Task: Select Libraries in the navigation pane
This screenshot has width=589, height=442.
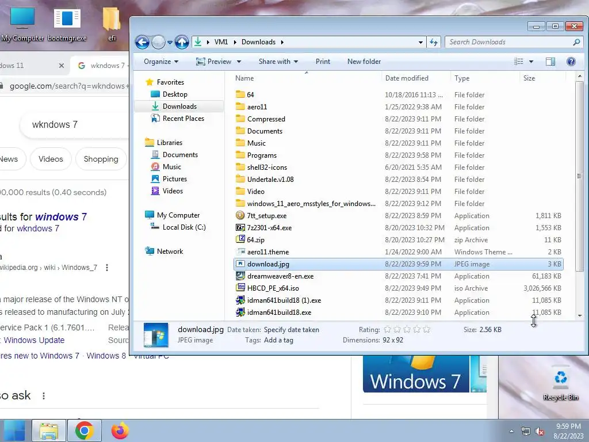Action: 170,143
